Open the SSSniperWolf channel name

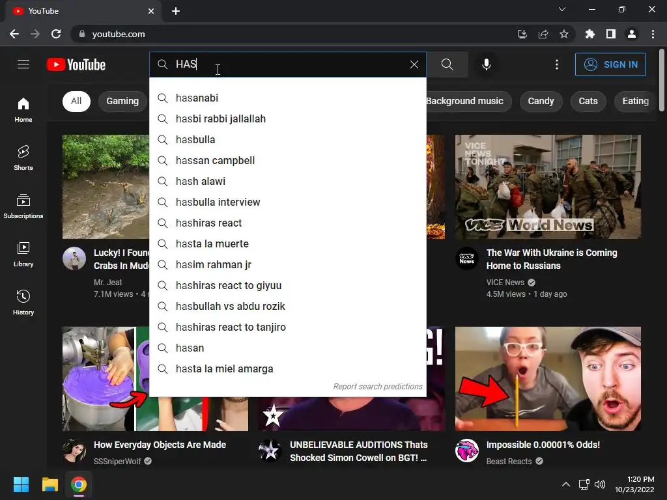coord(117,462)
